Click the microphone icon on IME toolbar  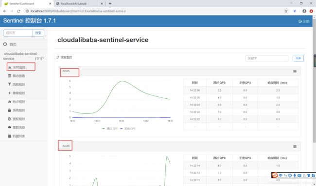pyautogui.click(x=295, y=175)
